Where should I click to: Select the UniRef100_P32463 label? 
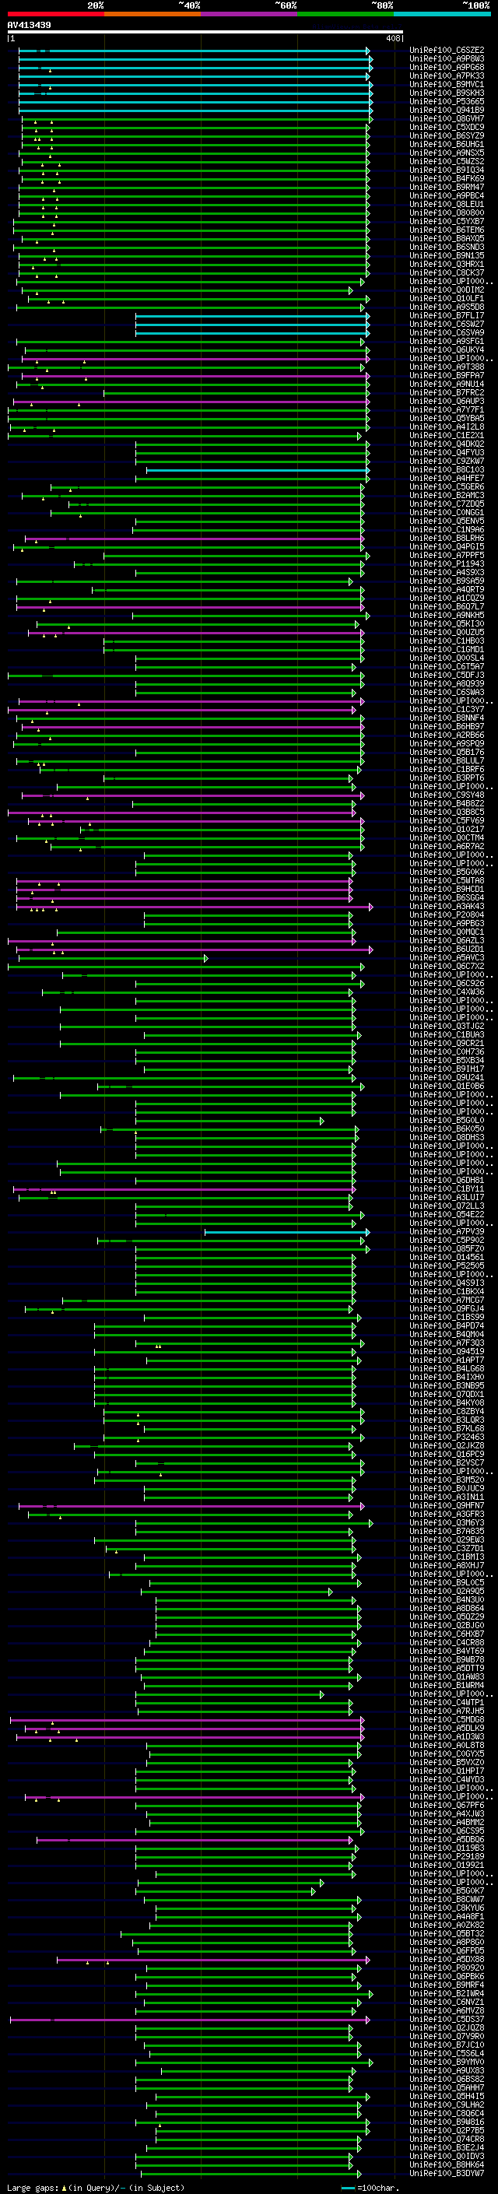[x=447, y=1438]
